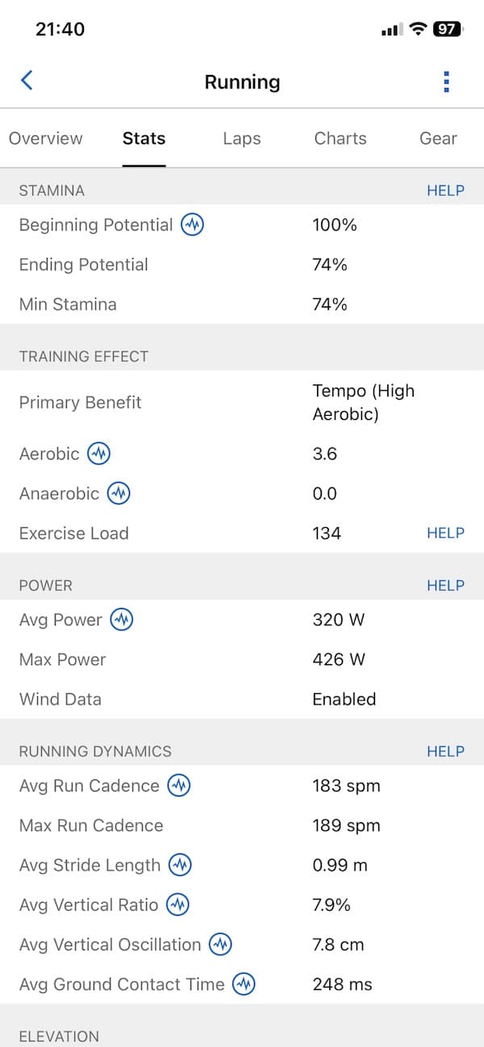484x1047 pixels.
Task: Switch to the Overview tab
Action: pos(46,139)
